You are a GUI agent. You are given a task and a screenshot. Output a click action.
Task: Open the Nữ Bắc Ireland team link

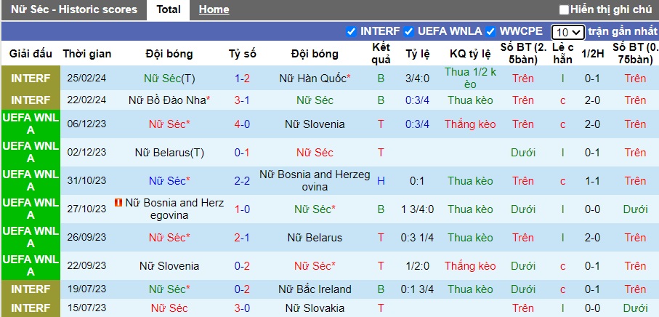coord(315,289)
